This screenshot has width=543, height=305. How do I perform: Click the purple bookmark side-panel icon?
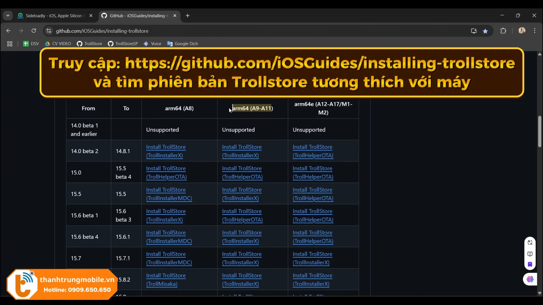pyautogui.click(x=530, y=265)
